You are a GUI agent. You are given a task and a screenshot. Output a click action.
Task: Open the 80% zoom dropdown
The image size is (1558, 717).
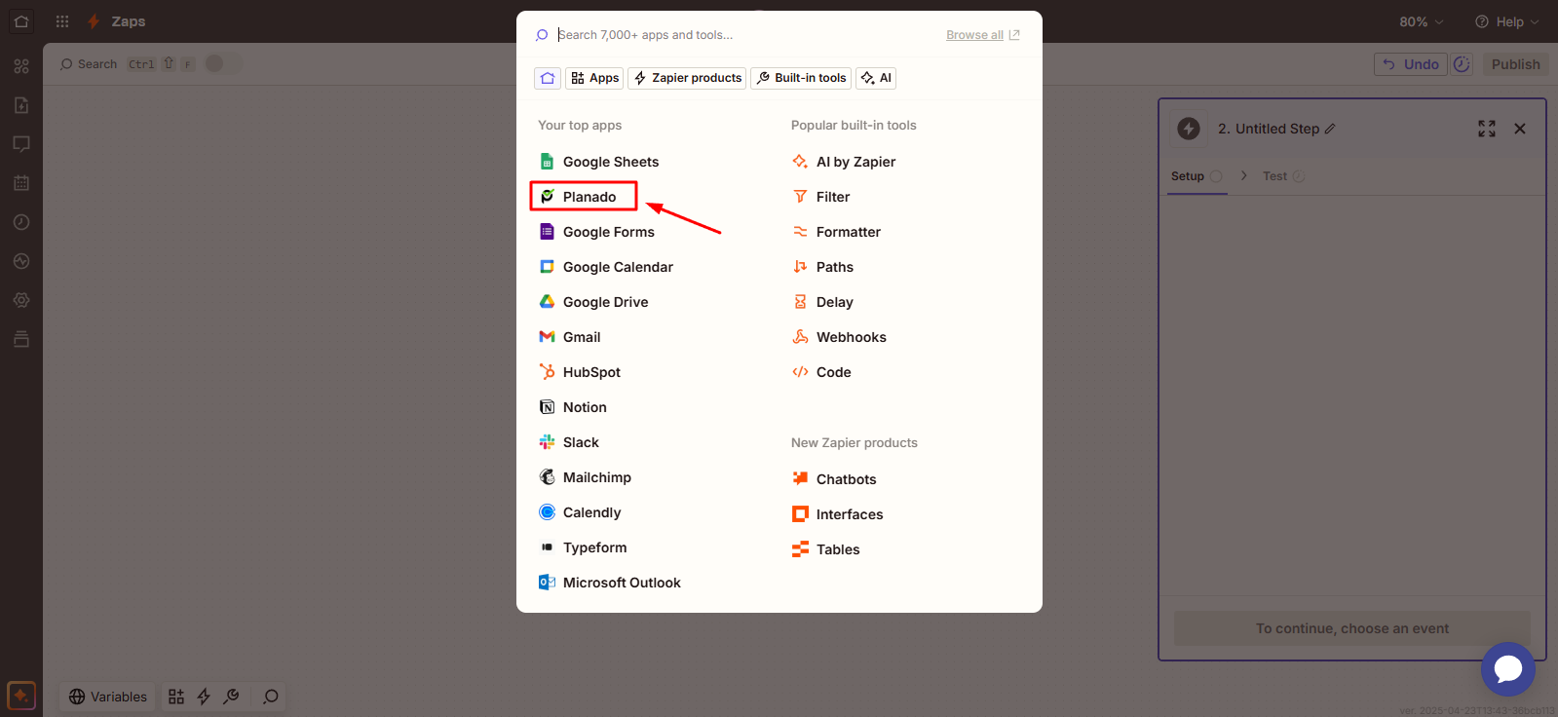tap(1422, 21)
